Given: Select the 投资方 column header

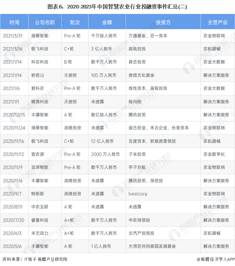Looking at the screenshot, I should tap(163, 23).
